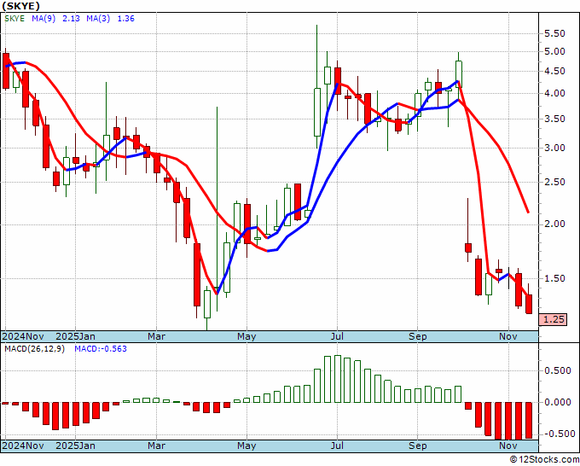580x466 pixels.
Task: Click 2024Nov on MACD date axis
Action: pyautogui.click(x=23, y=446)
